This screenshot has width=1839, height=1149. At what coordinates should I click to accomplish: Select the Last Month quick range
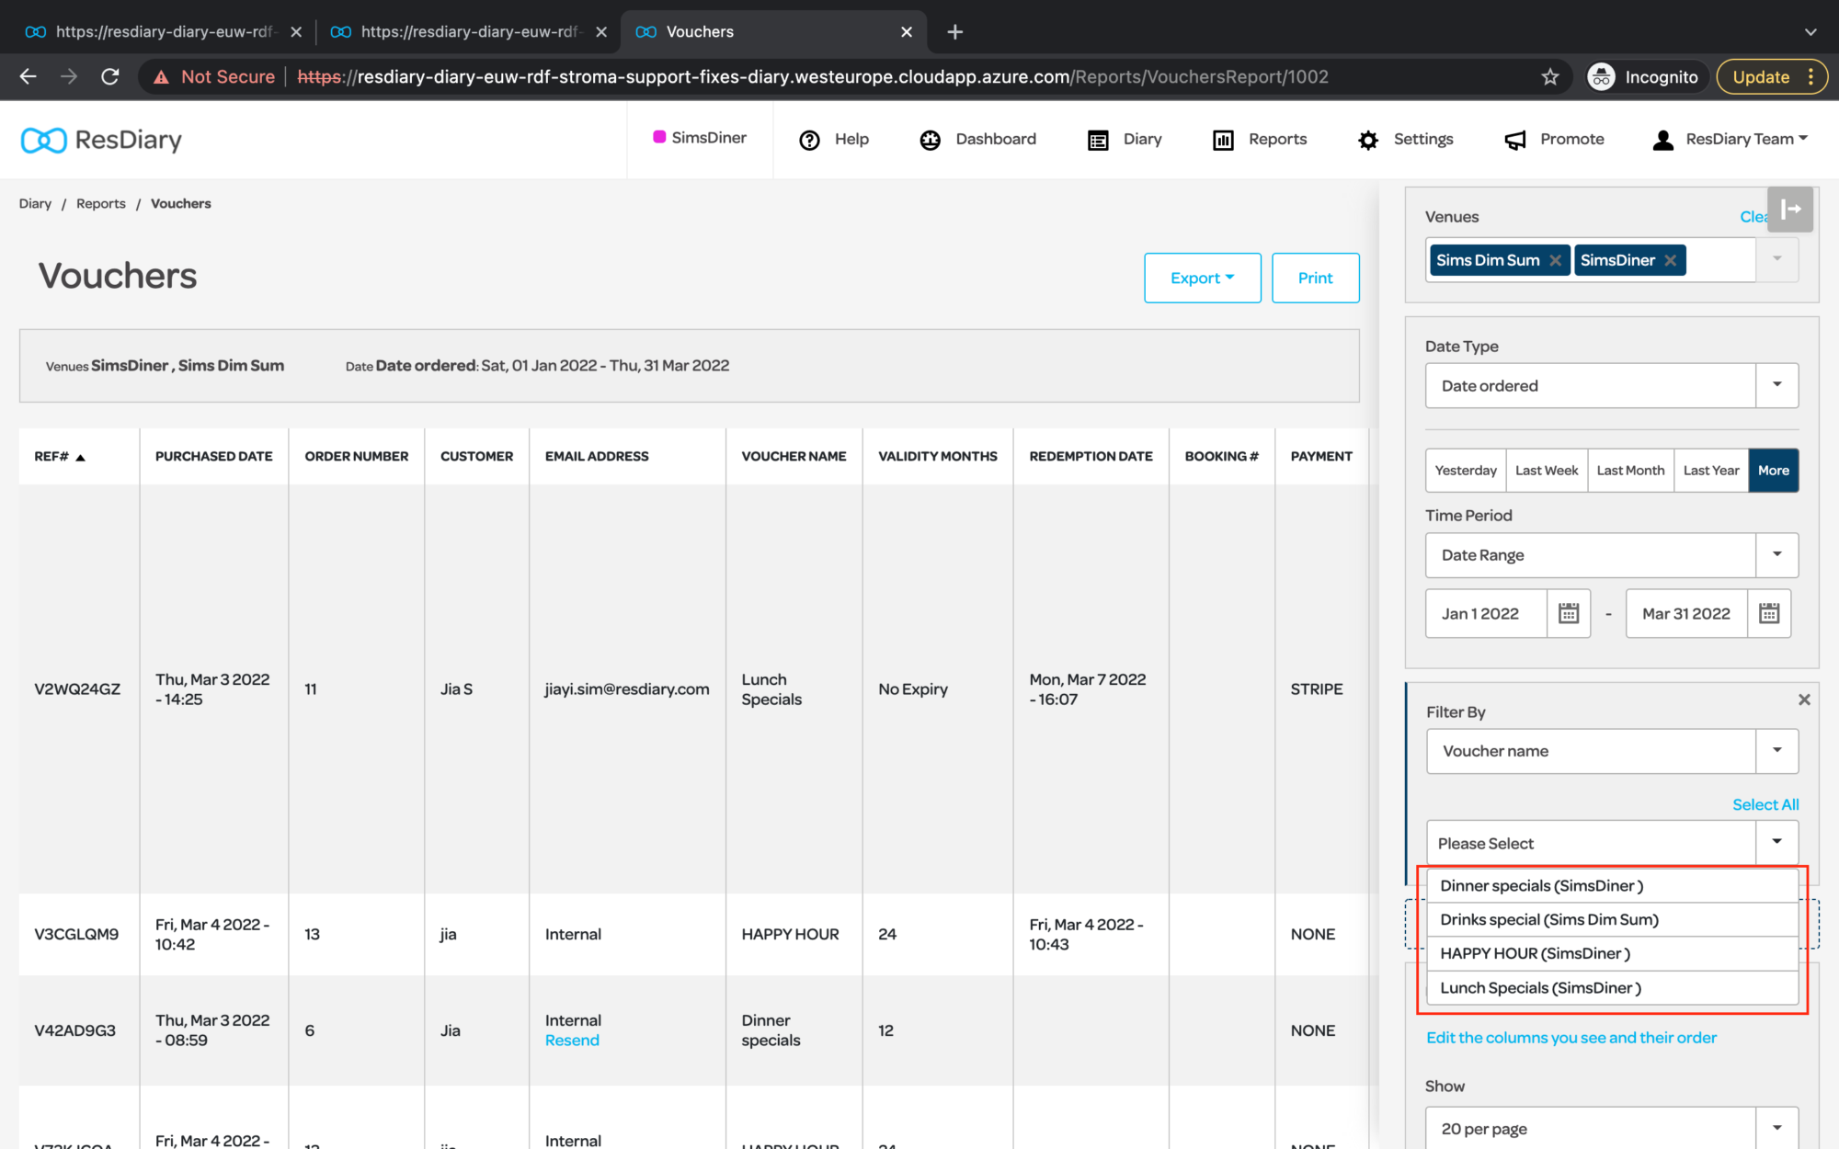coord(1629,470)
